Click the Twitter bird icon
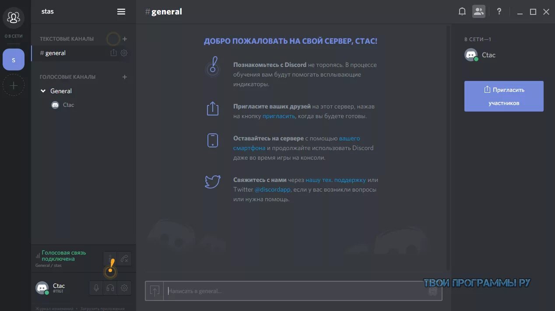The height and width of the screenshot is (311, 555). point(213,182)
